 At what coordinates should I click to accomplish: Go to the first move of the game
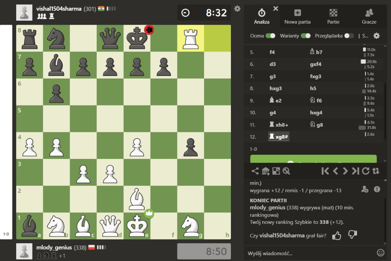point(325,171)
